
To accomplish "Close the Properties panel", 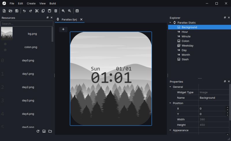I will pyautogui.click(x=229, y=81).
